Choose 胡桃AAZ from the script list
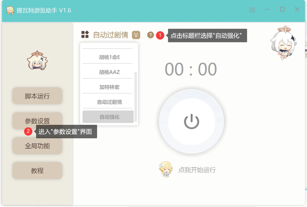 pyautogui.click(x=109, y=72)
